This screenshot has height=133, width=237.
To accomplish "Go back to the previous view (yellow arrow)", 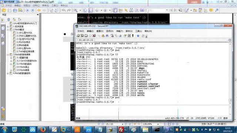I will pyautogui.click(x=39, y=10).
